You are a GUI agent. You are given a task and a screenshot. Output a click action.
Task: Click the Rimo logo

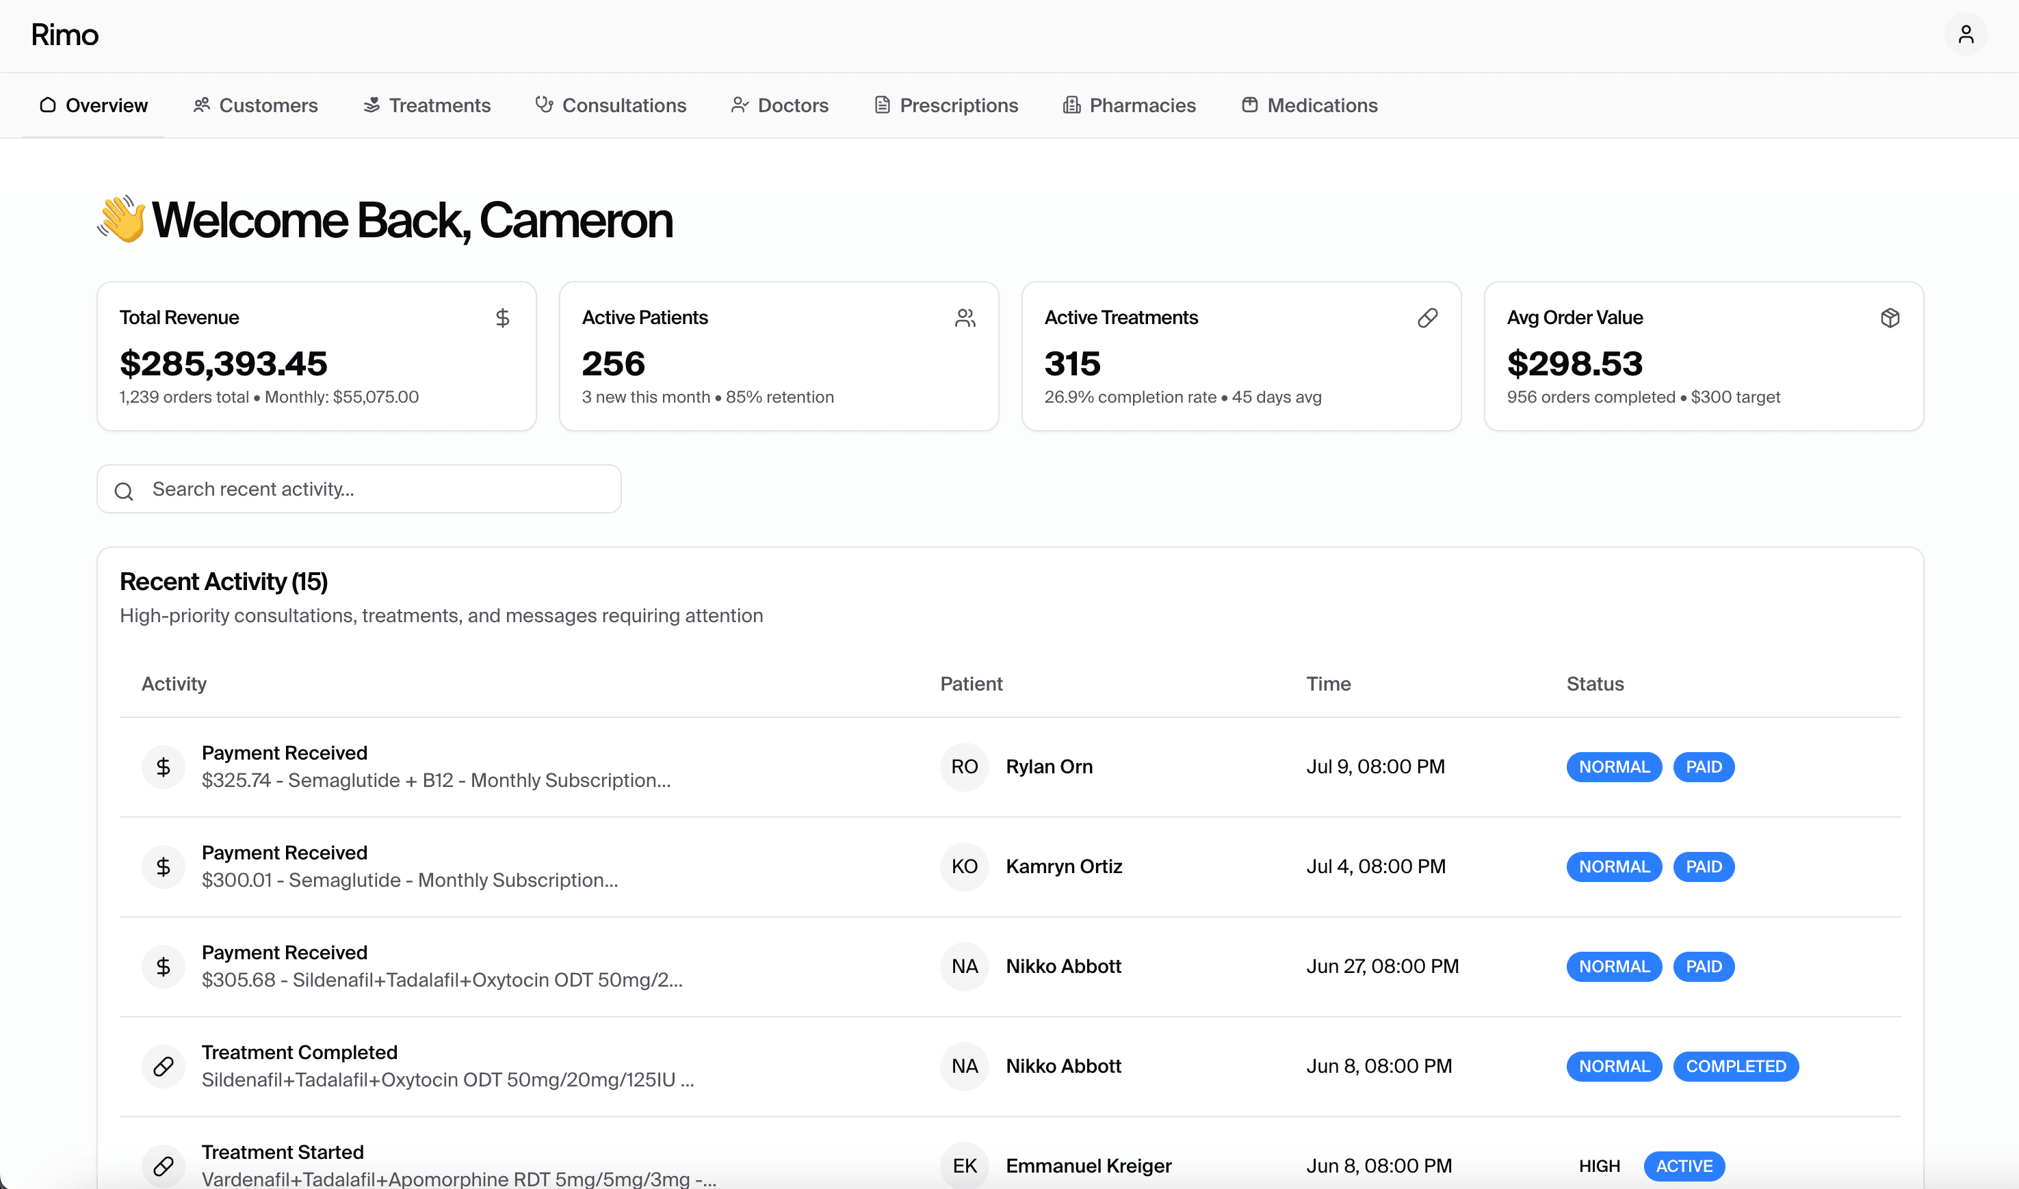coord(65,36)
